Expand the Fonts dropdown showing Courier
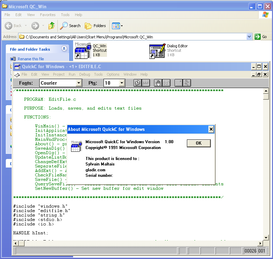Screen dimensions: 273x259 pyautogui.click(x=79, y=83)
